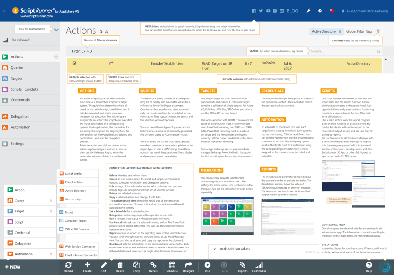This screenshot has height=275, width=394.
Task: Remove the ActiveDirectory tag filter
Action: pyautogui.click(x=340, y=31)
